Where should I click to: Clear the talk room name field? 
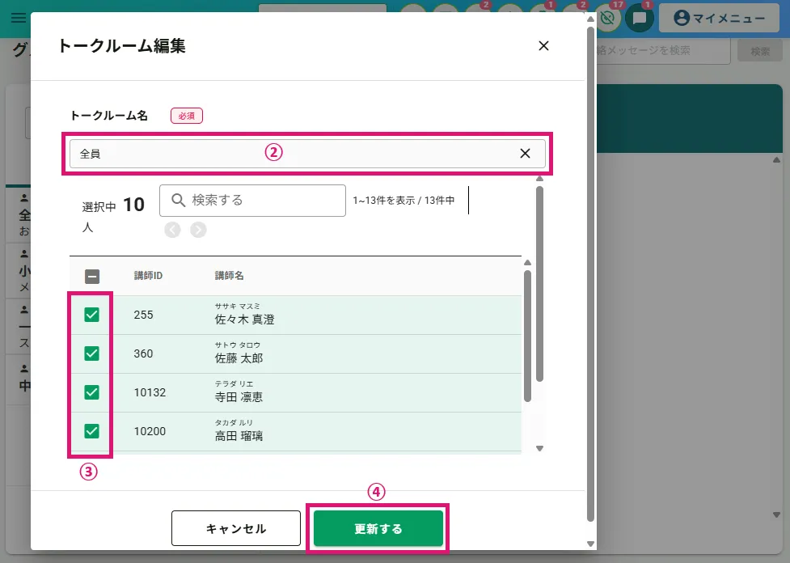click(525, 154)
